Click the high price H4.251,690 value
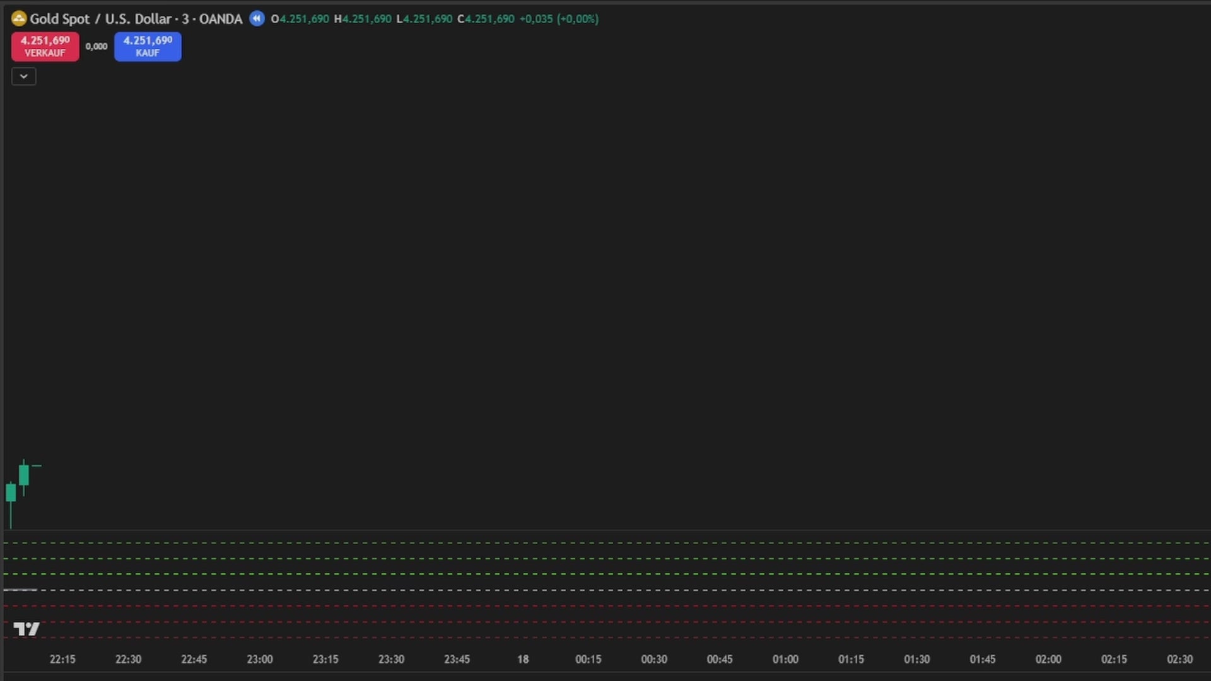 pos(363,19)
